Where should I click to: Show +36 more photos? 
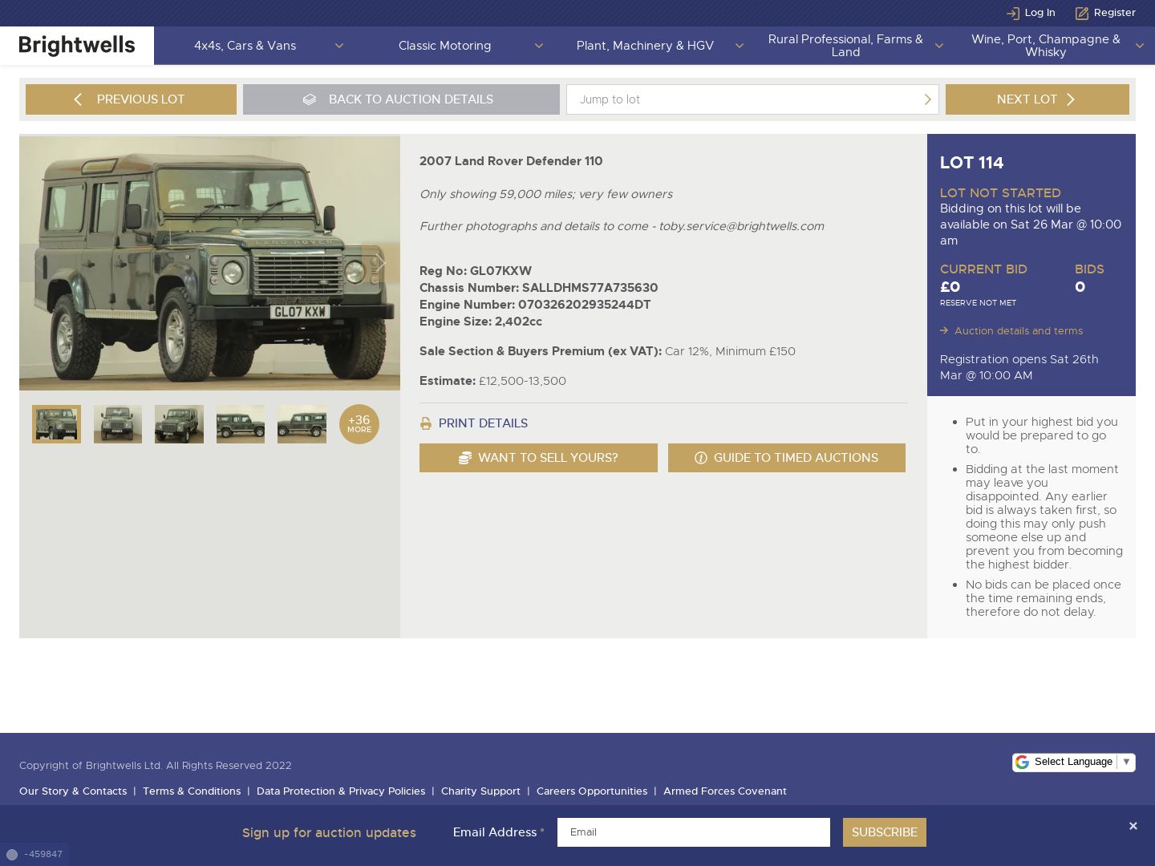pos(359,424)
